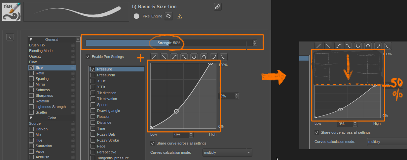Toggle Share curve across all settings in main editor

153,143
